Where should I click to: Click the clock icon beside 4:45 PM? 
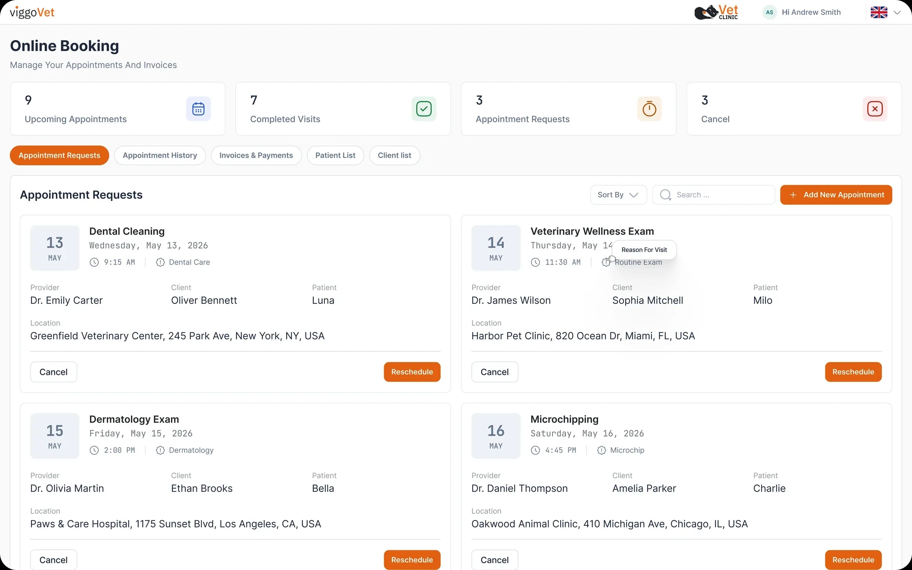[535, 450]
